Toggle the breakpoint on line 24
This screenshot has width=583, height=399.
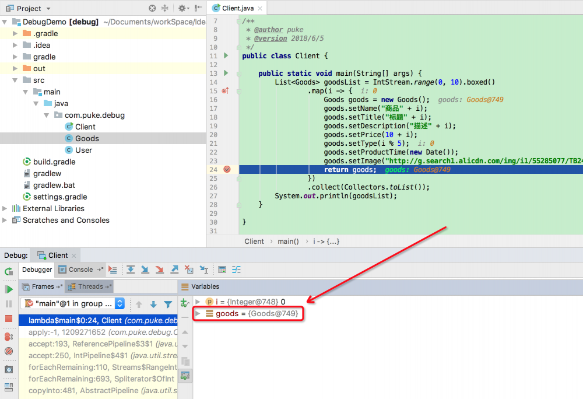[227, 170]
